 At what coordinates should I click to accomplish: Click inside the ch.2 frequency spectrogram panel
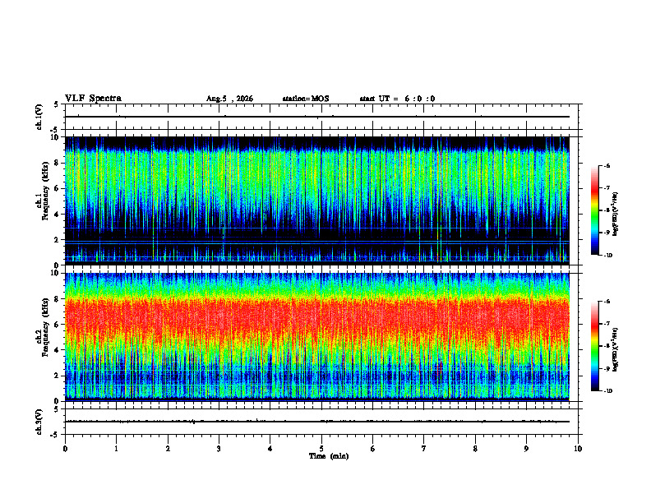[316, 337]
